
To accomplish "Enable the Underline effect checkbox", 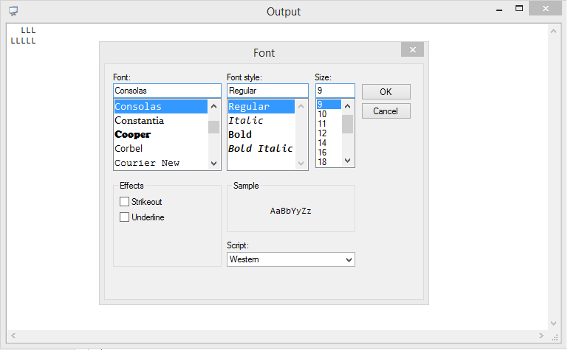I will (124, 217).
